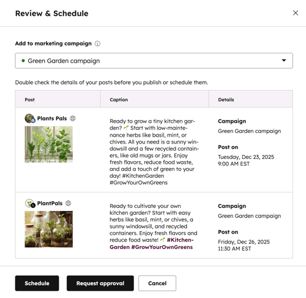Click the #GrowYourOwnGreens hashtag in second caption
Viewport: 306px width, 298px height.
click(x=162, y=247)
